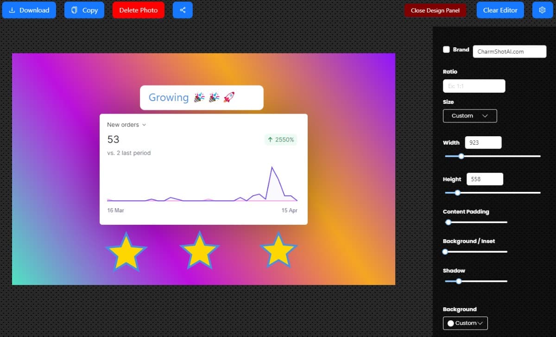
Task: Click the 15 Apr axis label
Action: click(x=290, y=210)
